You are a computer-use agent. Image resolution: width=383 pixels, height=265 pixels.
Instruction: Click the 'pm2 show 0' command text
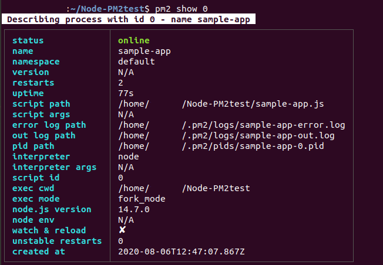click(x=182, y=9)
